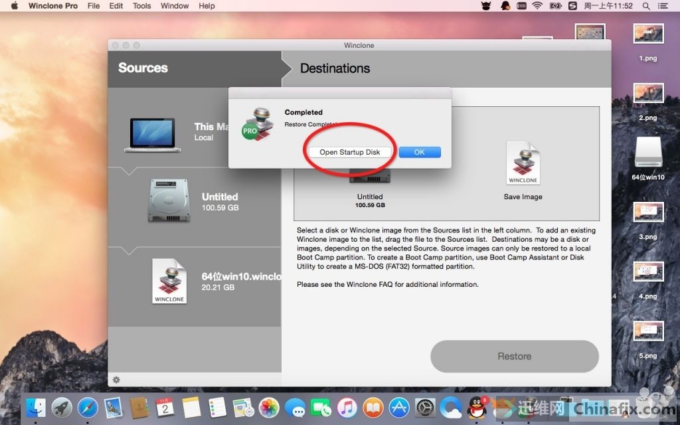Screen dimensions: 680x425
Task: Open the Winclone Pro application menu
Action: pyautogui.click(x=53, y=5)
